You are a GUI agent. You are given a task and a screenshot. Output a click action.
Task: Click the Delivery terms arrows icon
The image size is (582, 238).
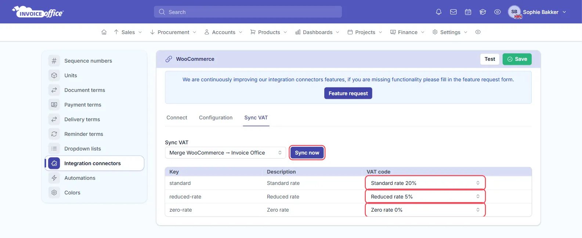(54, 119)
